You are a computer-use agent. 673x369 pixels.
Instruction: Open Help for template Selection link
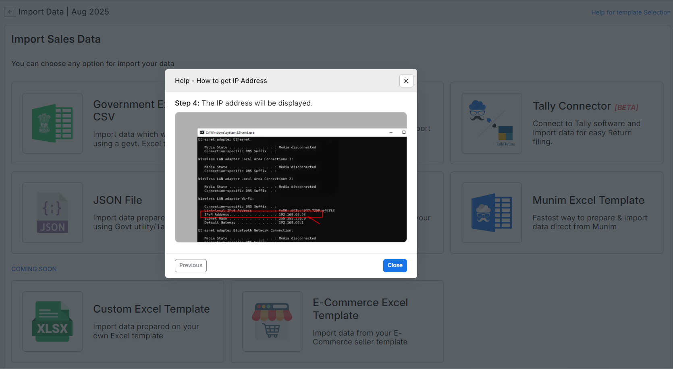(630, 12)
